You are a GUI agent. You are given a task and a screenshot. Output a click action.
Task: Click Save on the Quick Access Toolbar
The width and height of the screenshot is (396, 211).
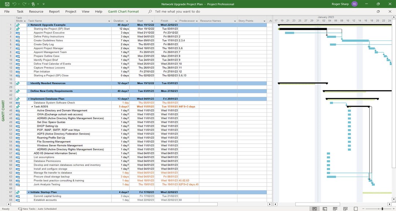click(7, 4)
